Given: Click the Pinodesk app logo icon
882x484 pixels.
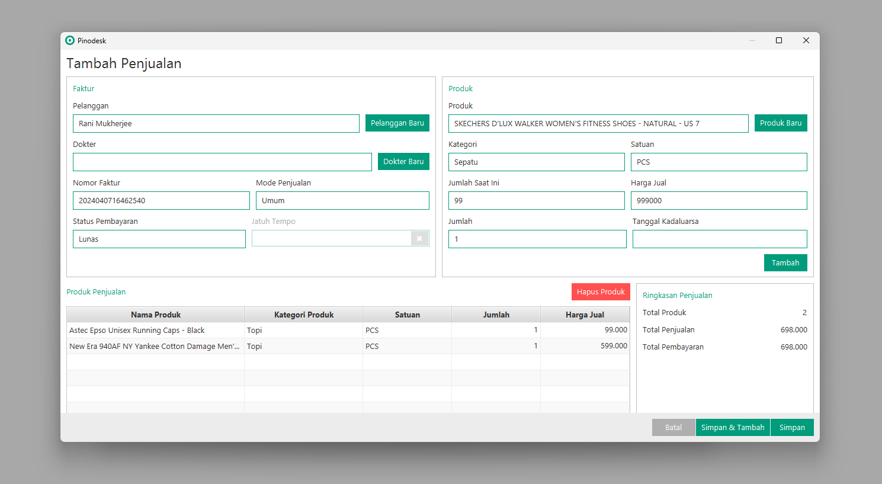Looking at the screenshot, I should (70, 40).
